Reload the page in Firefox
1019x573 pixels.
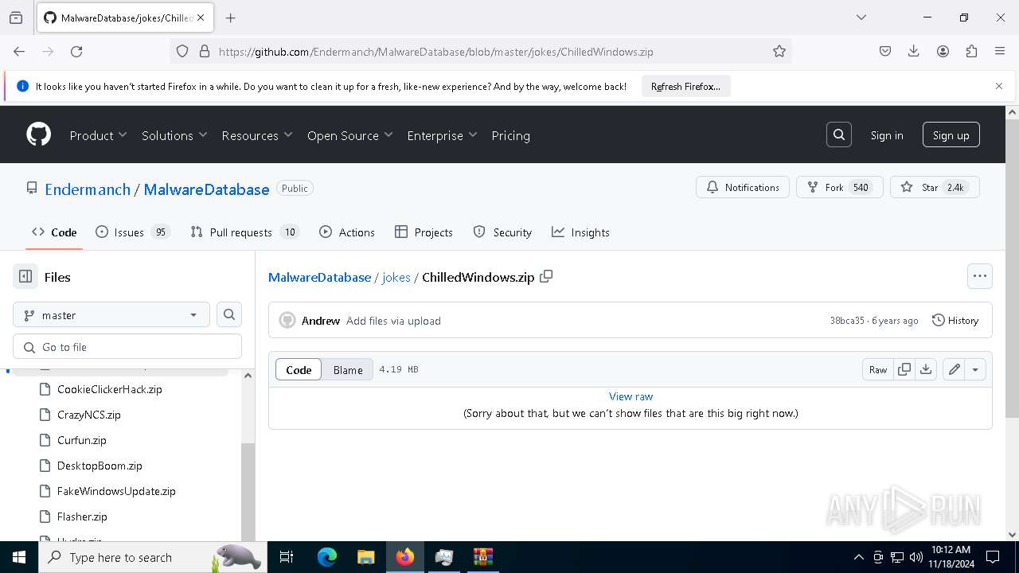pyautogui.click(x=76, y=51)
